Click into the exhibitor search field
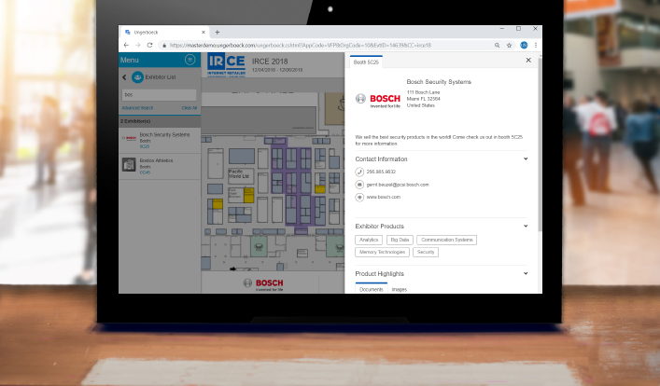The image size is (660, 386). pos(159,94)
